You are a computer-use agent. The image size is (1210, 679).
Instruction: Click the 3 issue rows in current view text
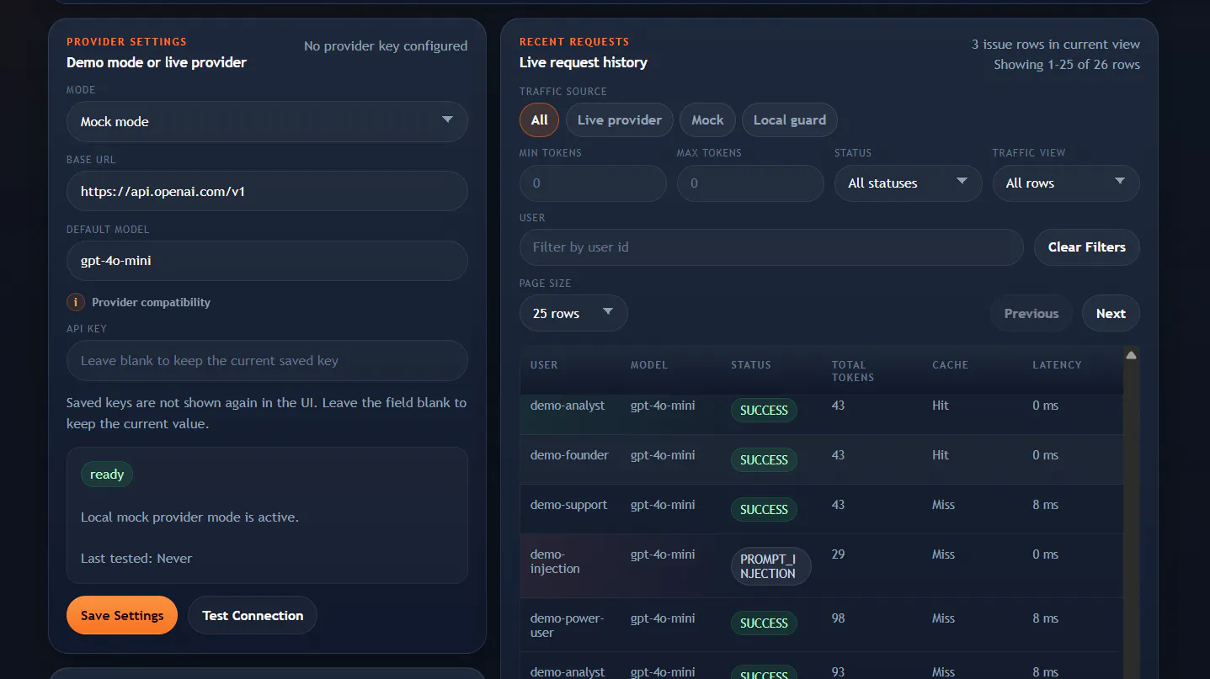[x=1056, y=44]
